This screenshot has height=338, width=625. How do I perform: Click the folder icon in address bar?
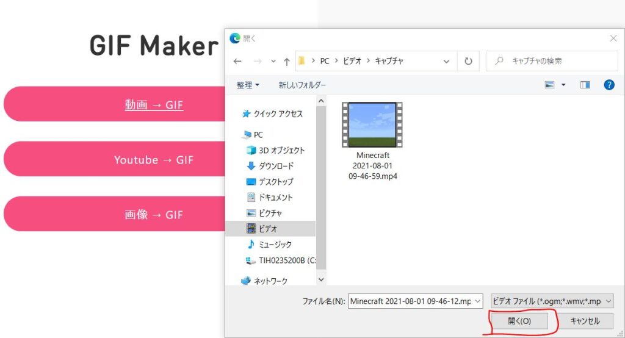[302, 60]
